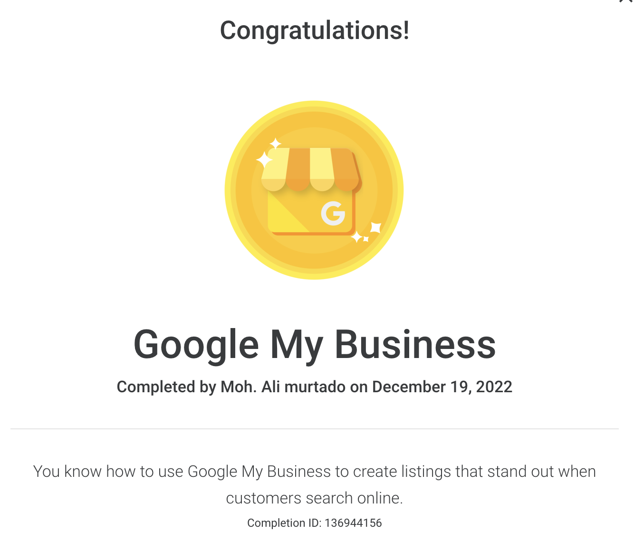The image size is (634, 542).
Task: Click the Congratulations! heading
Action: 315,30
